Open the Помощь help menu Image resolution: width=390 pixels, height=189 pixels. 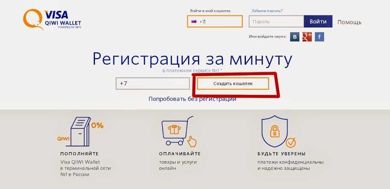click(x=349, y=22)
